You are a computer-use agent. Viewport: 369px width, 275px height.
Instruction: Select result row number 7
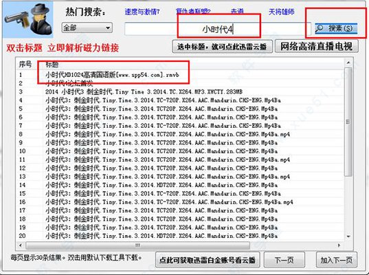coord(181,126)
